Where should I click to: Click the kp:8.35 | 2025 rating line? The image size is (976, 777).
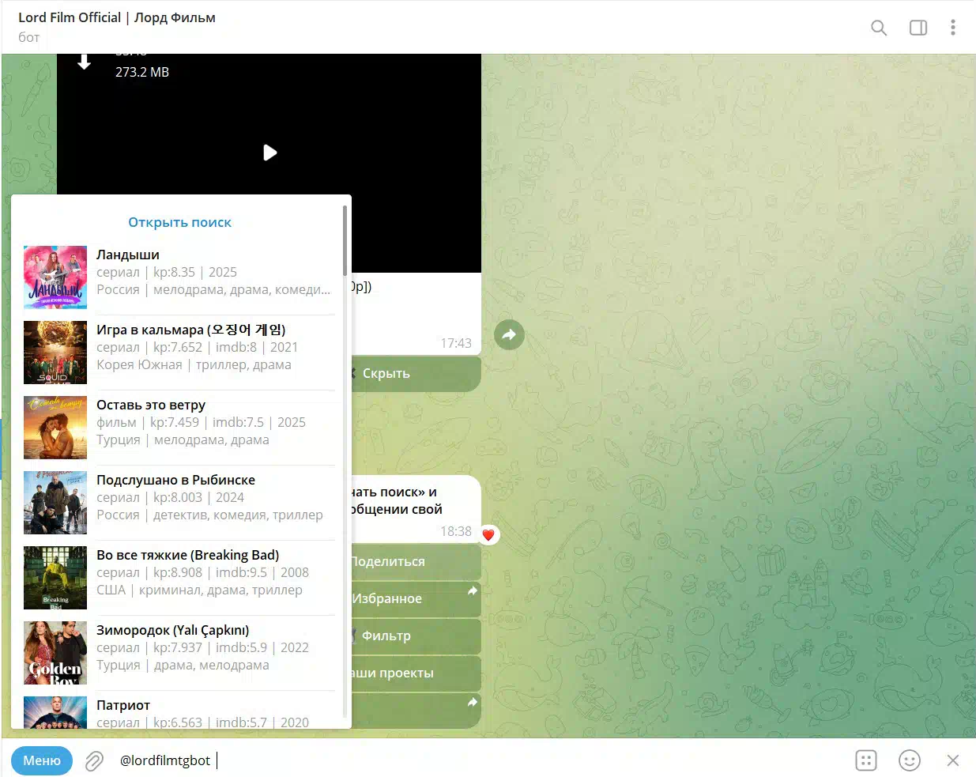click(x=167, y=272)
